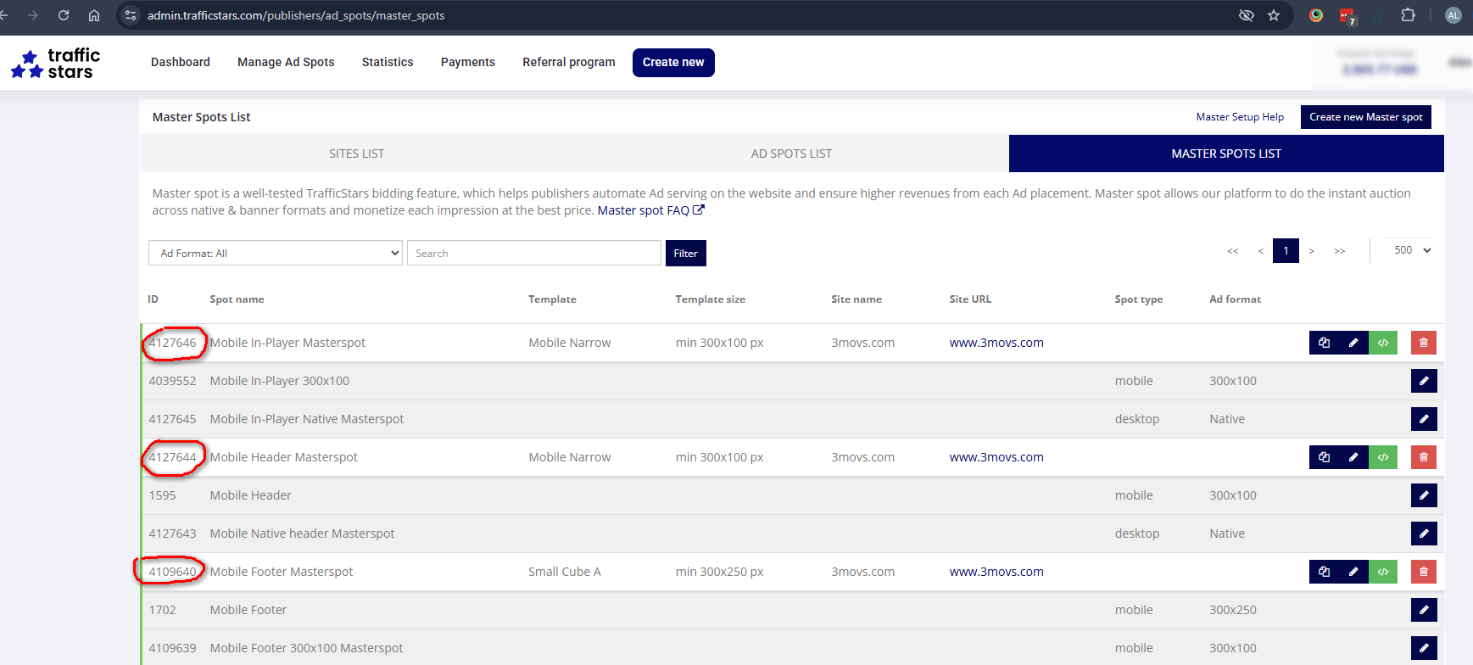1473x665 pixels.
Task: Switch to the SITES LIST tab
Action: click(x=357, y=154)
